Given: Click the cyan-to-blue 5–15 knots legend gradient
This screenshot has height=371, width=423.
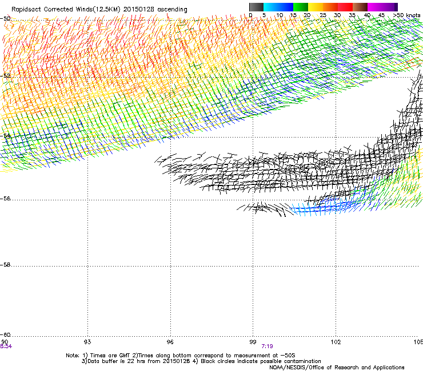Looking at the screenshot, I should [278, 7].
